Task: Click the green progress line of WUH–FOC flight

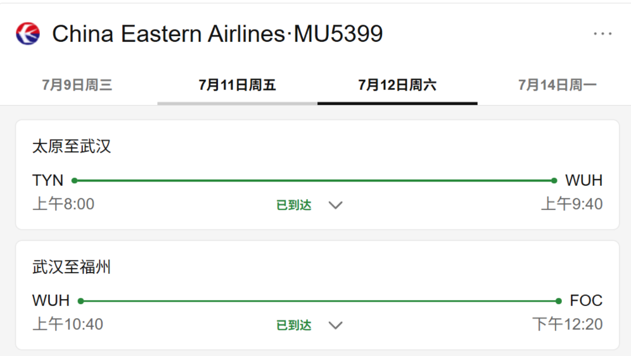Action: click(x=319, y=300)
